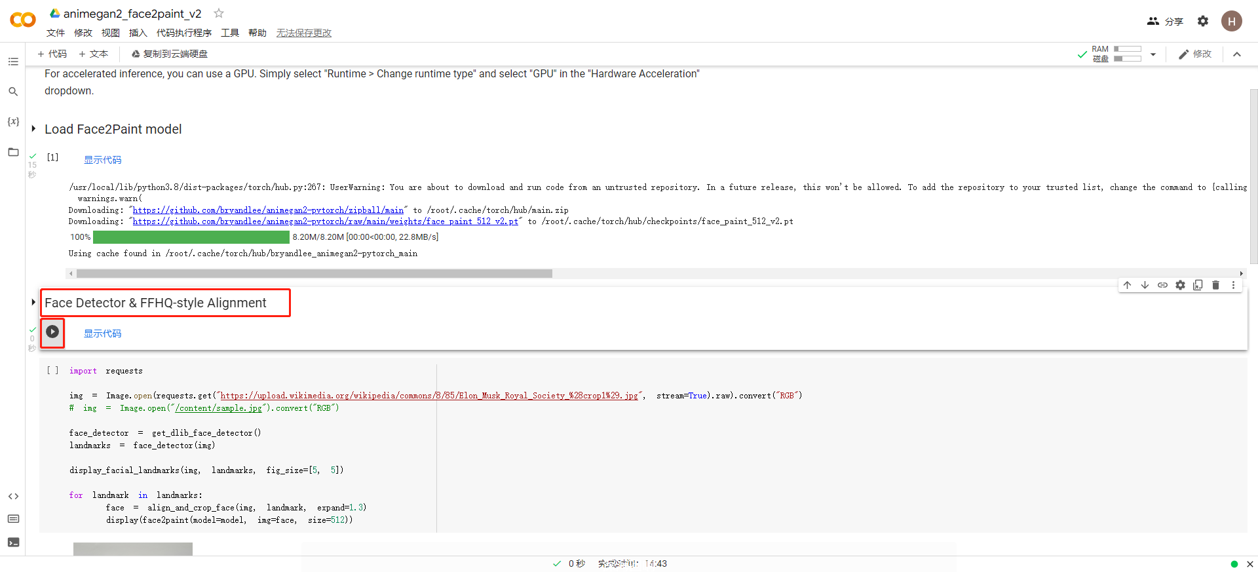Open the search icon in left sidebar

[x=13, y=92]
